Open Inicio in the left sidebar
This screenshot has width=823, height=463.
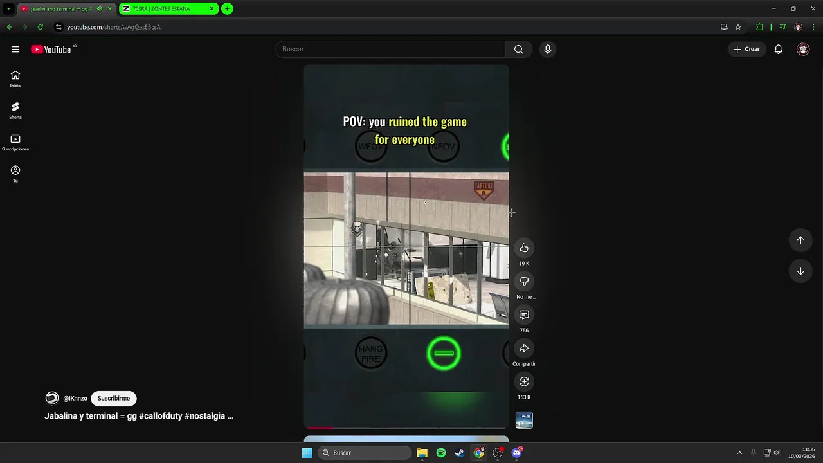[x=15, y=79]
